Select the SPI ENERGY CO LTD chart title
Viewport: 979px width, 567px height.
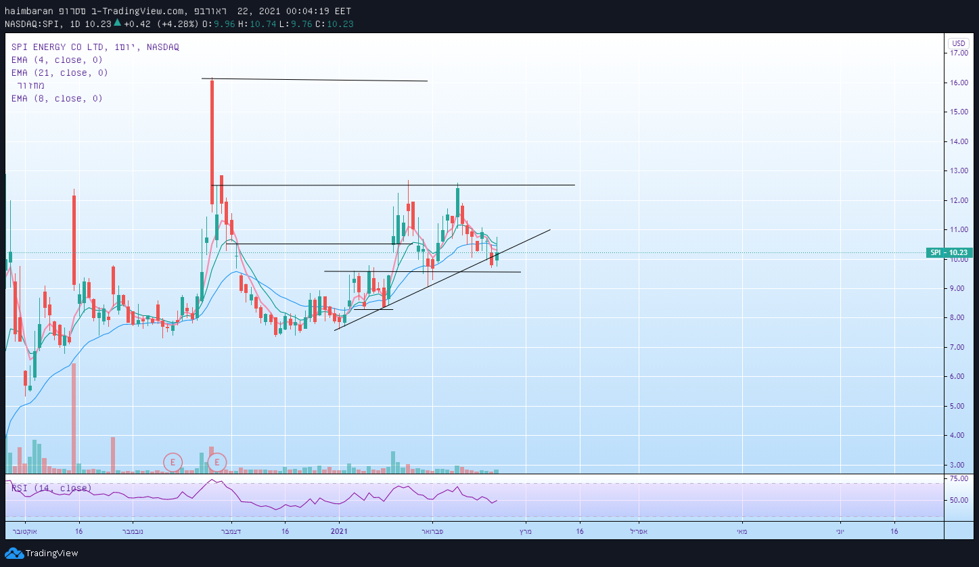click(95, 47)
